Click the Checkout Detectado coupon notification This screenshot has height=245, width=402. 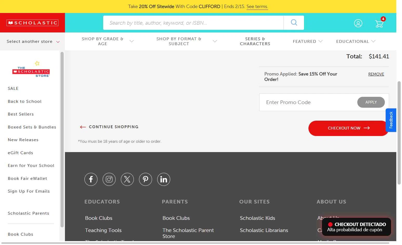click(357, 227)
